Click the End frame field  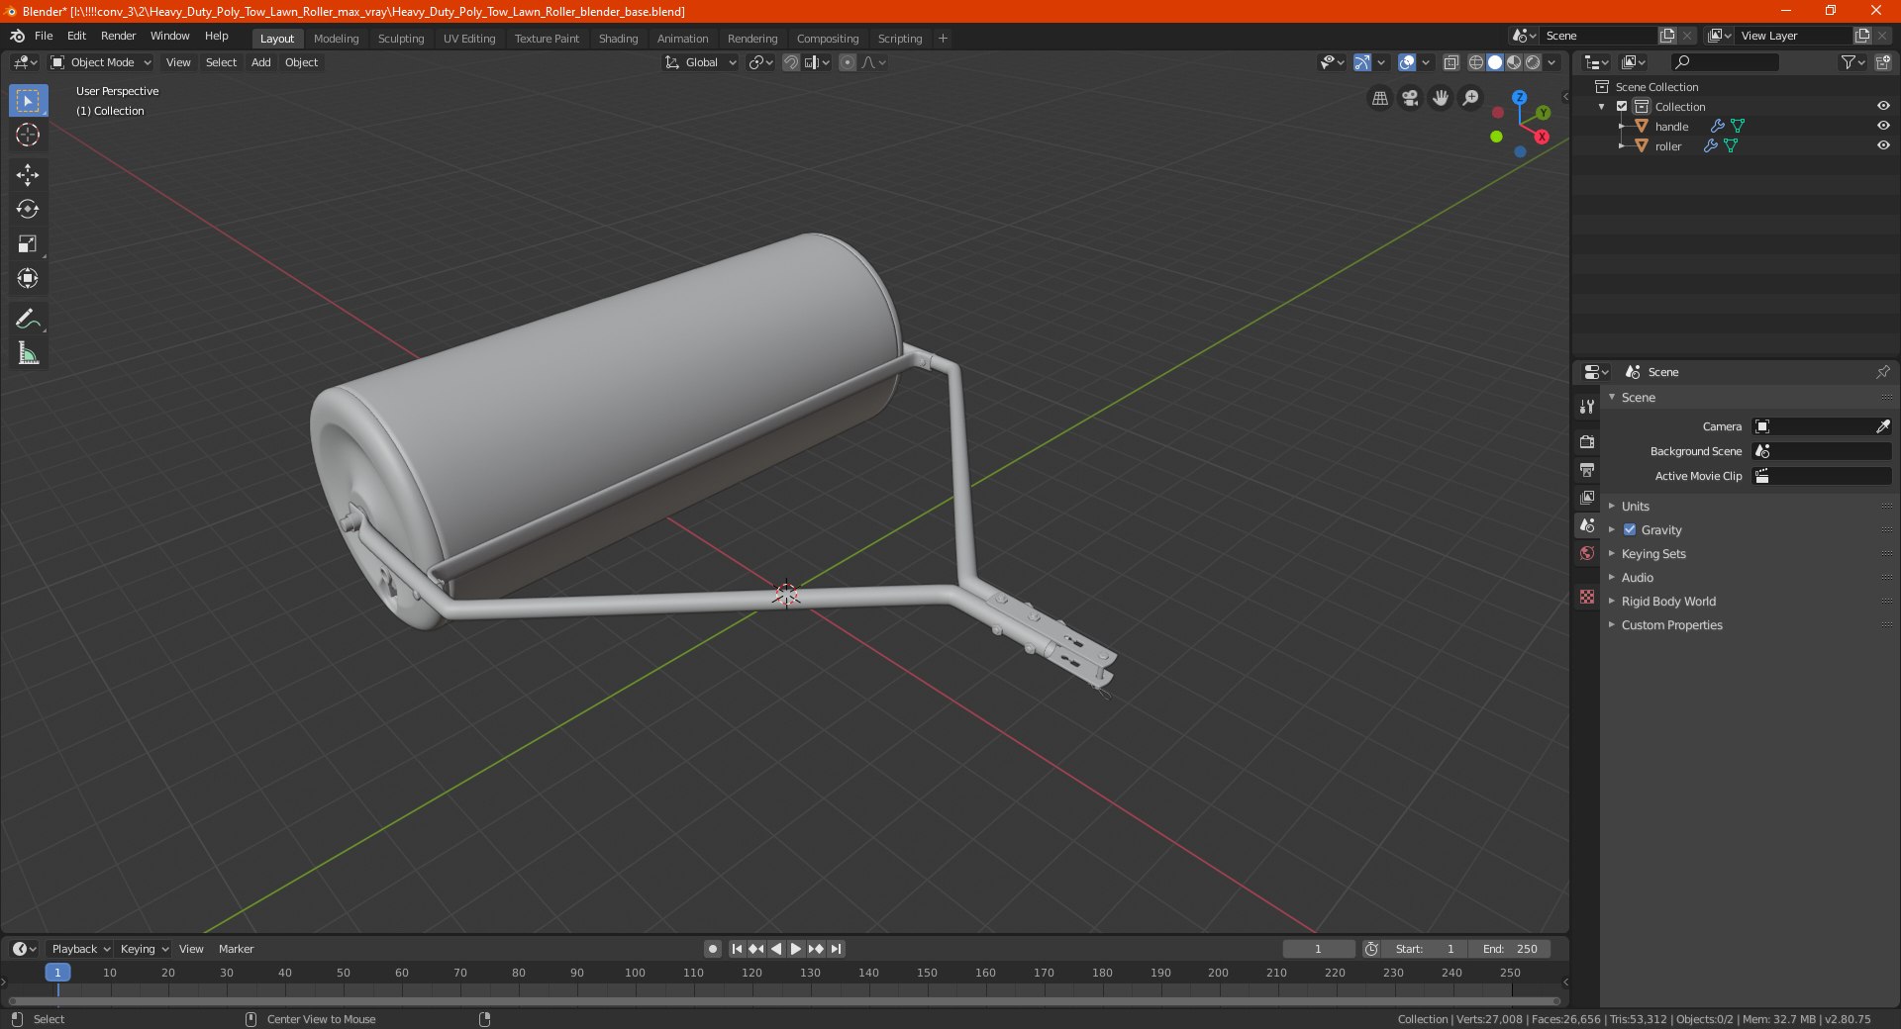click(x=1510, y=949)
